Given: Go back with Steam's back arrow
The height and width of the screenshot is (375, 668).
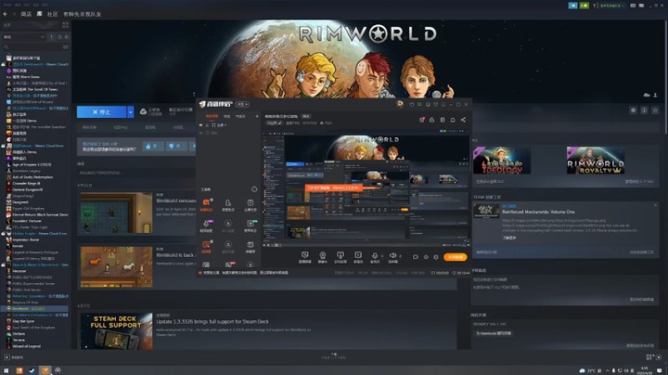Looking at the screenshot, I should 6,14.
